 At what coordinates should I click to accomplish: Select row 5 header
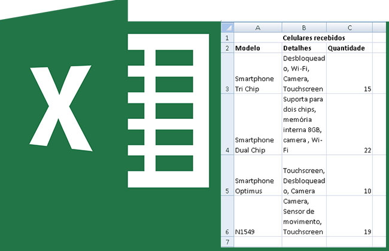pyautogui.click(x=227, y=176)
